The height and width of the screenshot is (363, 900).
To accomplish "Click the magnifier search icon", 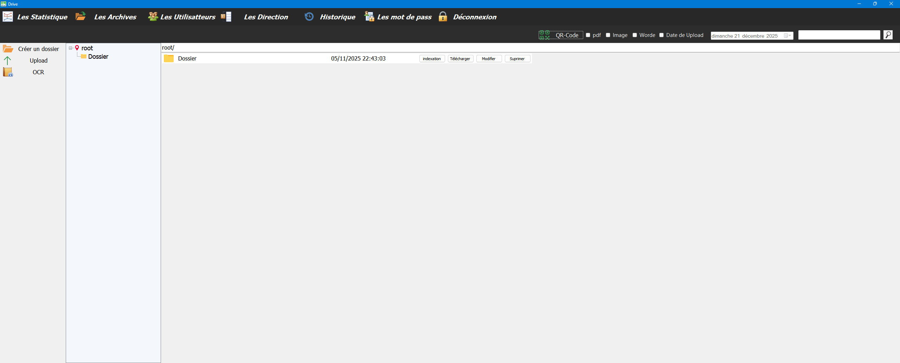I will coord(888,35).
